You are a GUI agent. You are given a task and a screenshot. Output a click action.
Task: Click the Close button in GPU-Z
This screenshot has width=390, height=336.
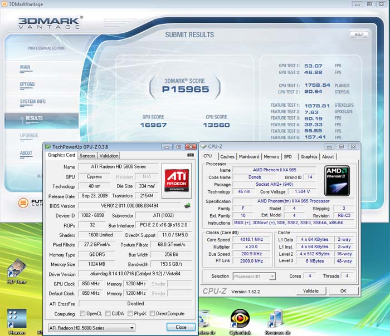tap(181, 327)
